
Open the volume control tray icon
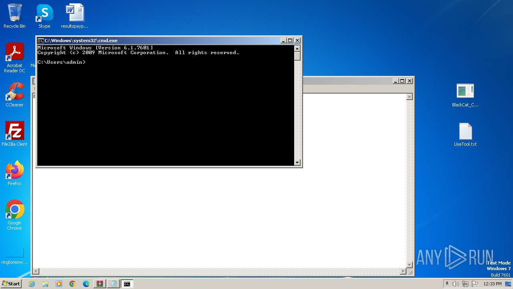point(456,284)
